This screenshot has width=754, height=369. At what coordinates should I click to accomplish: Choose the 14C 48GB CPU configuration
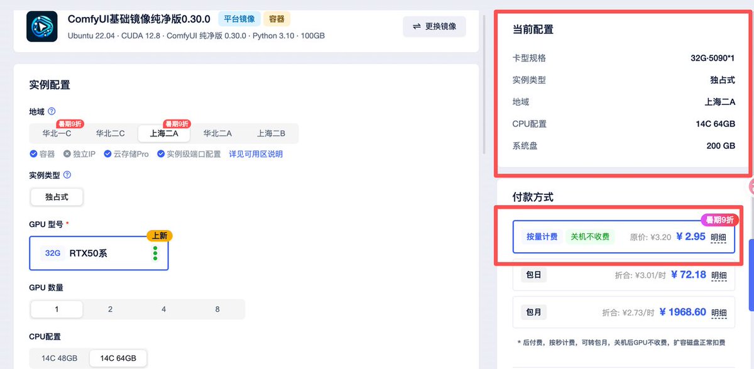[x=60, y=358]
